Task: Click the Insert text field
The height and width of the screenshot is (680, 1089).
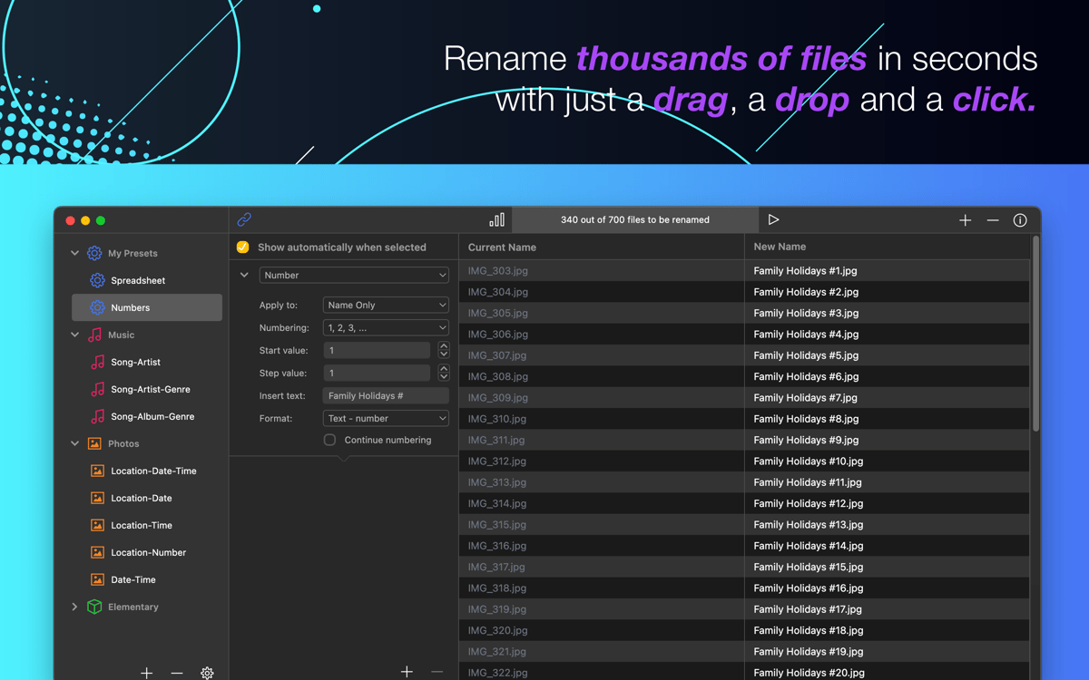Action: pos(386,396)
